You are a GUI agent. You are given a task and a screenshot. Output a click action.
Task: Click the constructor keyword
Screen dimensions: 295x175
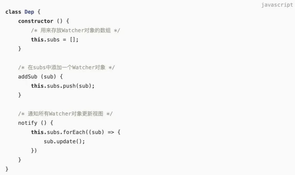click(x=36, y=21)
